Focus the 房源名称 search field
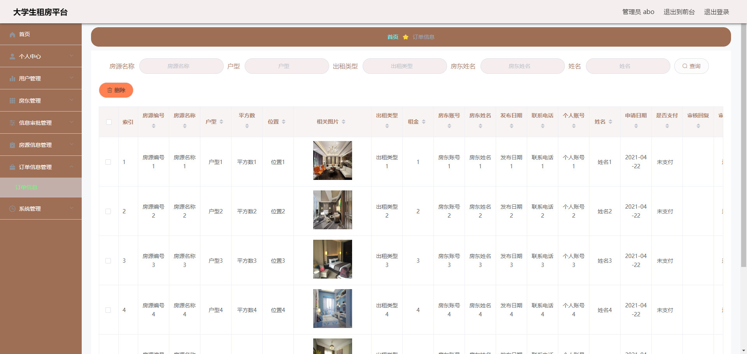747x354 pixels. click(x=181, y=66)
